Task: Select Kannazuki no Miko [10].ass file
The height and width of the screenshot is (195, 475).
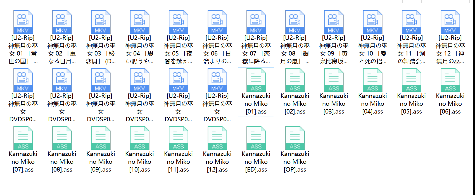Action: (139, 138)
